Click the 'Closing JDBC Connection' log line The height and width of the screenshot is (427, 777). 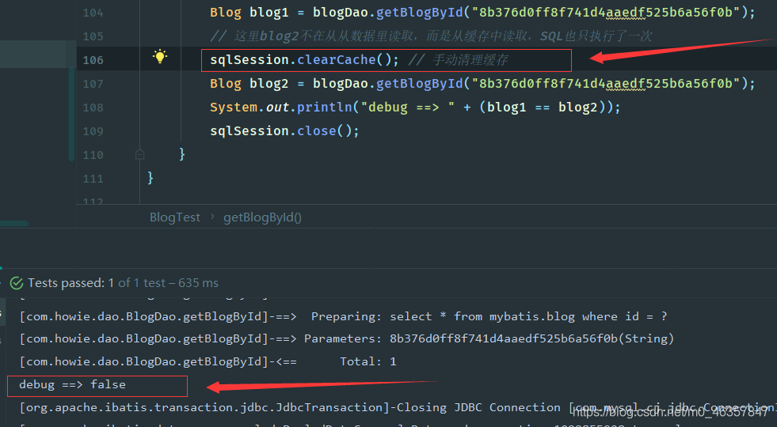click(x=398, y=408)
